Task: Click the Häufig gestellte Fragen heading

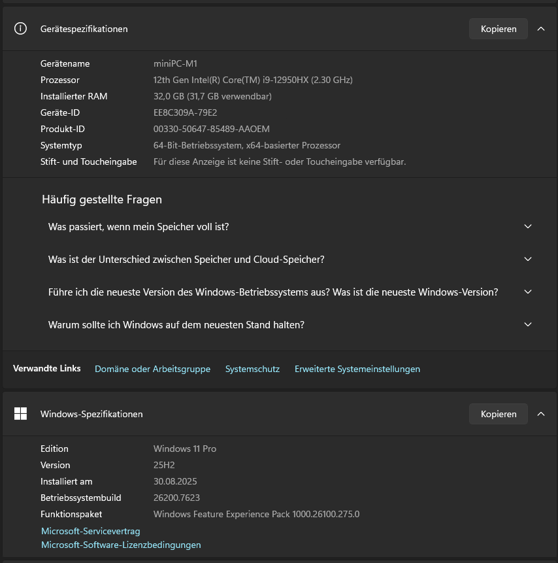Action: click(x=102, y=199)
